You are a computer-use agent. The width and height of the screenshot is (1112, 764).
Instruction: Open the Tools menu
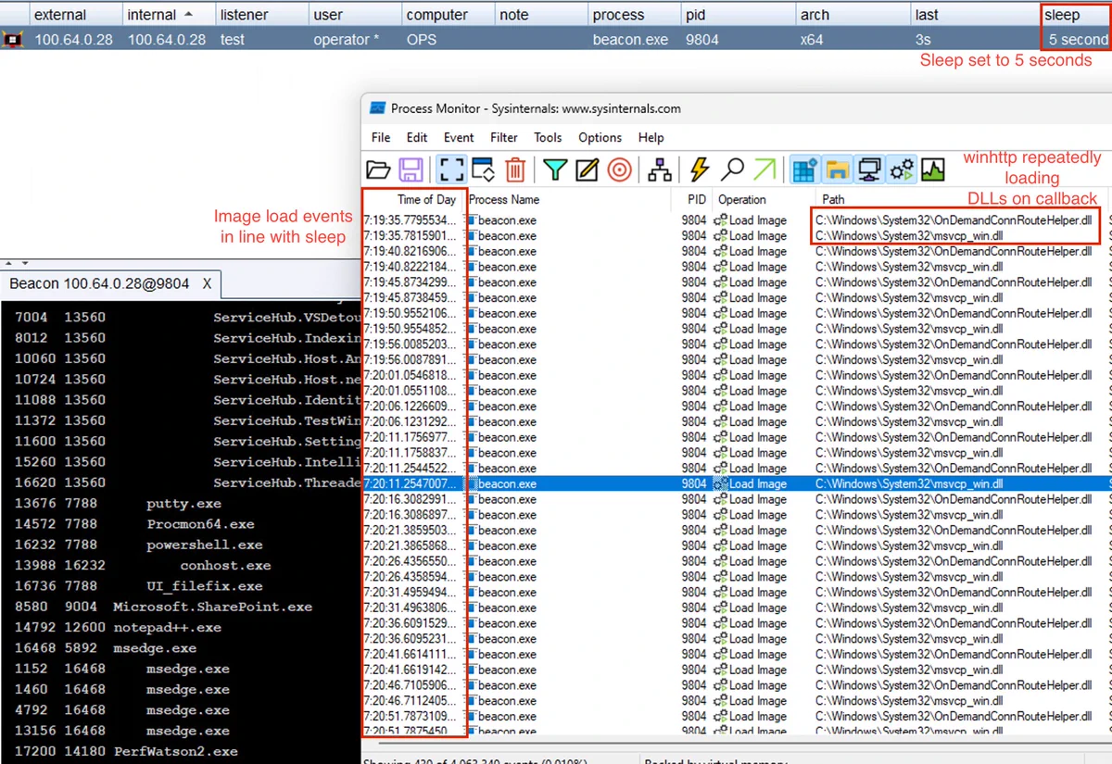coord(548,137)
